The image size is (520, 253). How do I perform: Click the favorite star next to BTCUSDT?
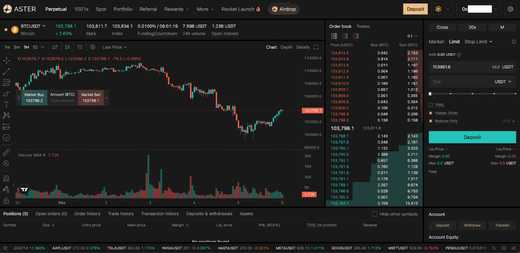click(6, 29)
